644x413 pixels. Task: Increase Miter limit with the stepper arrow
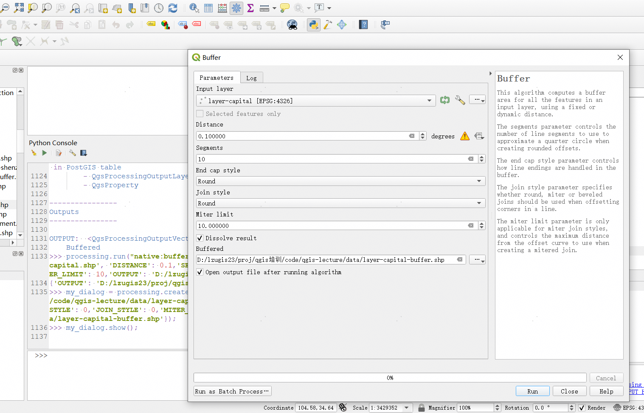(x=481, y=223)
